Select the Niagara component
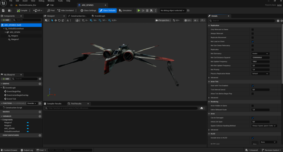 pos(14,36)
